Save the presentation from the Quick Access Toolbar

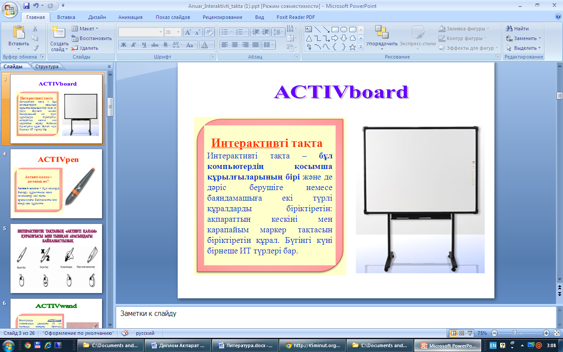[x=26, y=6]
